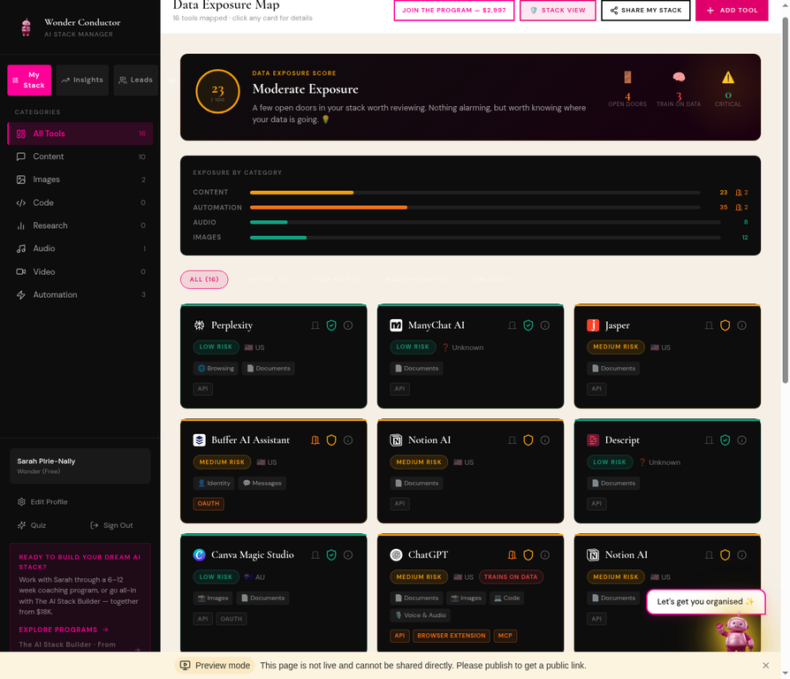The width and height of the screenshot is (790, 679).
Task: Click the green shield on Perplexity card
Action: pos(331,325)
